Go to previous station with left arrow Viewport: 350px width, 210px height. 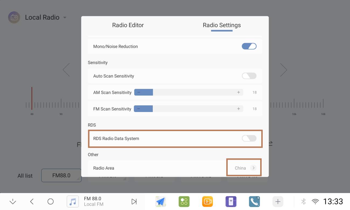(66, 70)
